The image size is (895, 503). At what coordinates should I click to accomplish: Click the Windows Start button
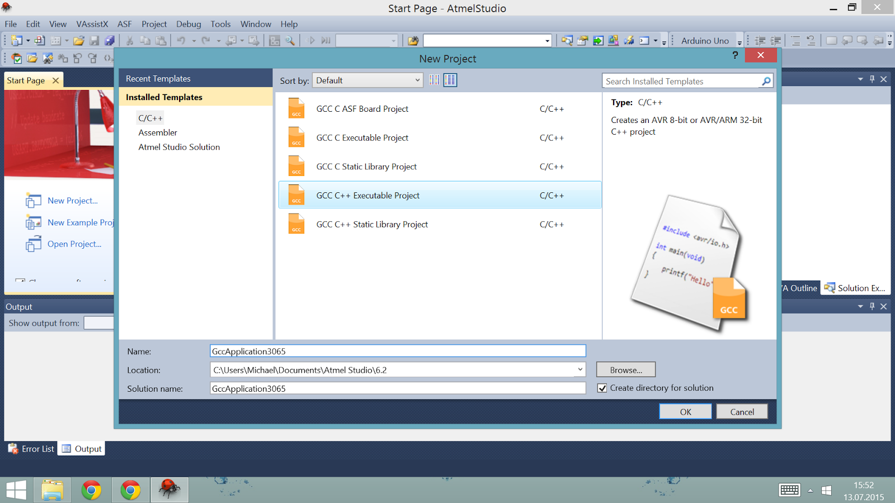(x=16, y=490)
